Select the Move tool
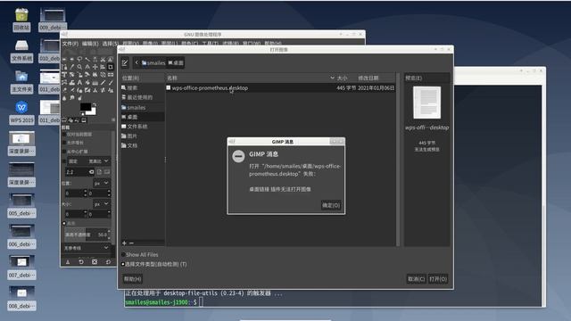Image resolution: width=571 pixels, height=321 pixels. (95, 67)
